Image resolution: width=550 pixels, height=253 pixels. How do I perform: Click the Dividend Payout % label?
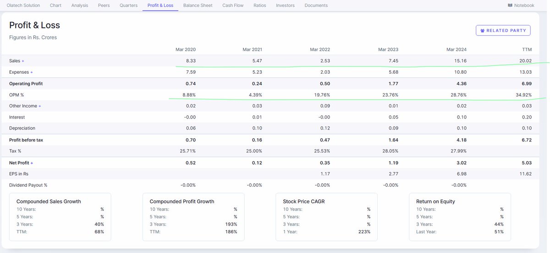(x=28, y=185)
